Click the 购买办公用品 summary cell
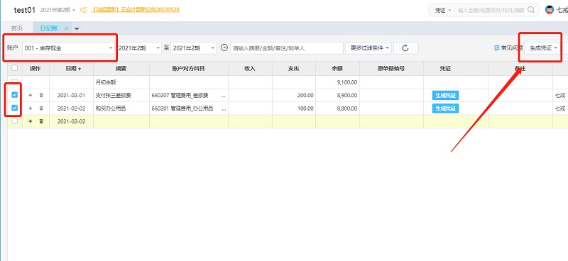Viewport: 568px width, 261px height. [121, 109]
